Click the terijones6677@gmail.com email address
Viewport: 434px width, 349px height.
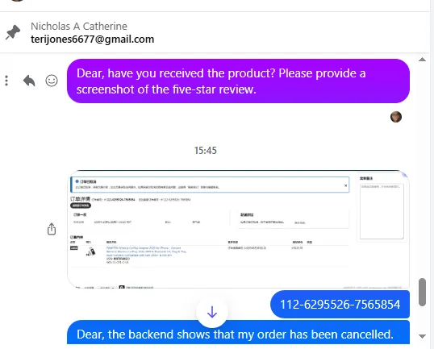pyautogui.click(x=93, y=39)
